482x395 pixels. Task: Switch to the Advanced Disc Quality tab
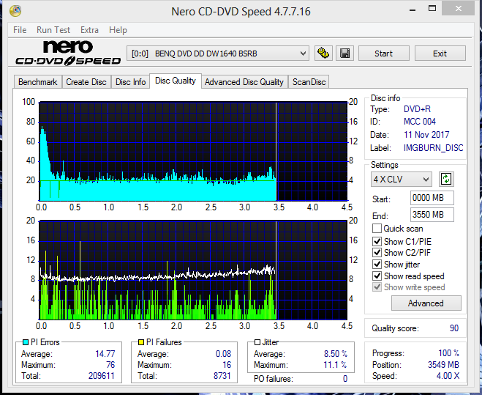(244, 82)
